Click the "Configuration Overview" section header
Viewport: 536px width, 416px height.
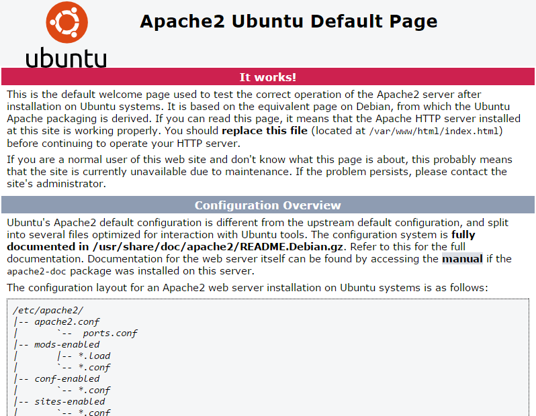tap(267, 205)
